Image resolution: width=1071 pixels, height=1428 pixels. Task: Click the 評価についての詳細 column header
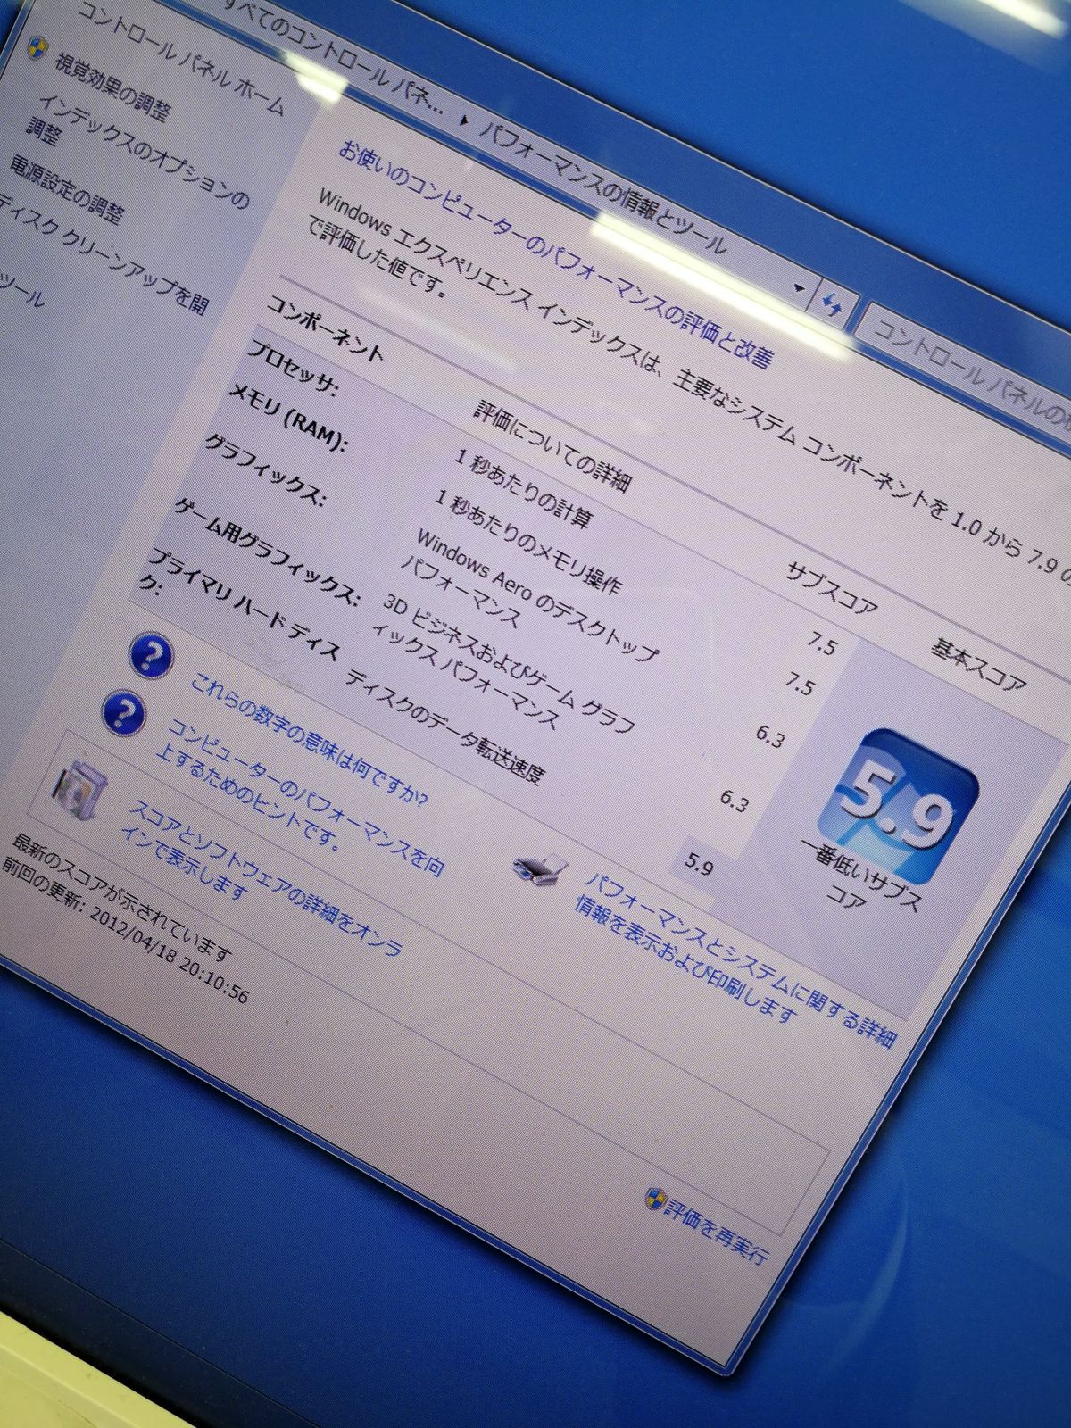click(552, 445)
